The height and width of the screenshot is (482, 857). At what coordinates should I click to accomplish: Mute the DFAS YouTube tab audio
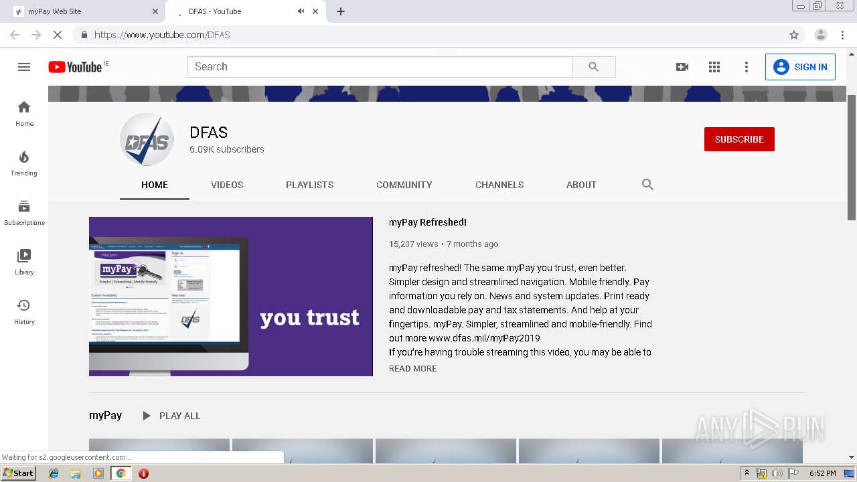click(x=301, y=11)
